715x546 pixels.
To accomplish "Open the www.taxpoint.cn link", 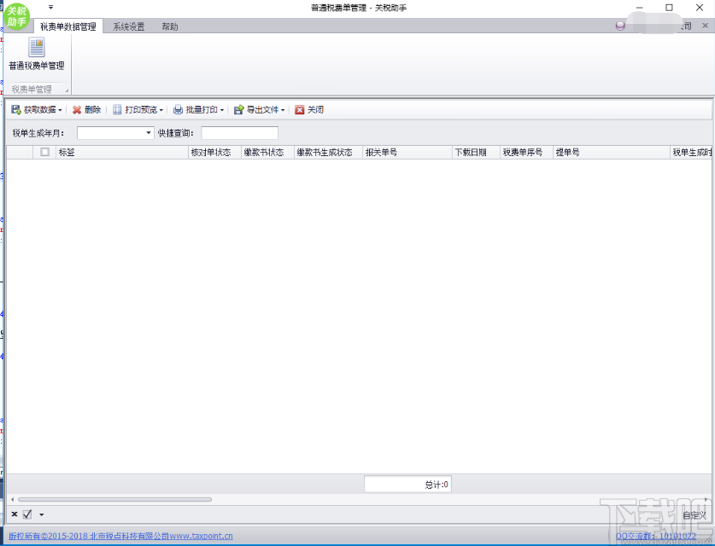I will tap(202, 535).
